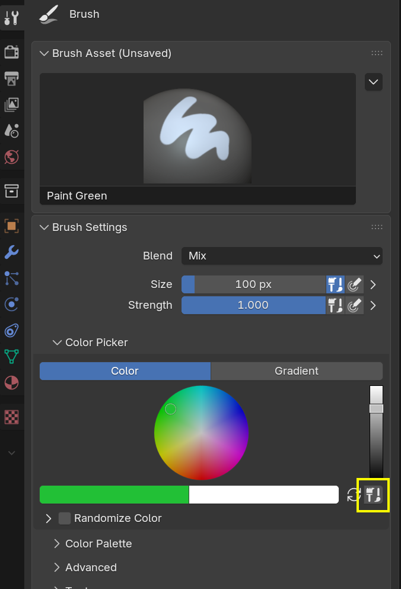Open the Modifier properties tab
The height and width of the screenshot is (589, 401).
pyautogui.click(x=12, y=252)
